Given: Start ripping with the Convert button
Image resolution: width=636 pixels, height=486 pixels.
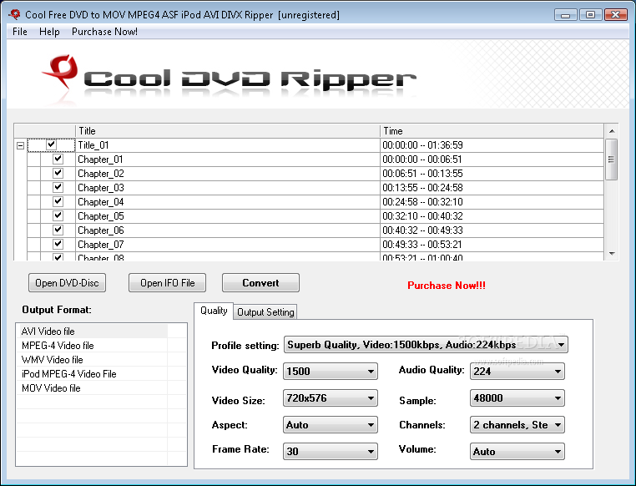Looking at the screenshot, I should (x=260, y=283).
